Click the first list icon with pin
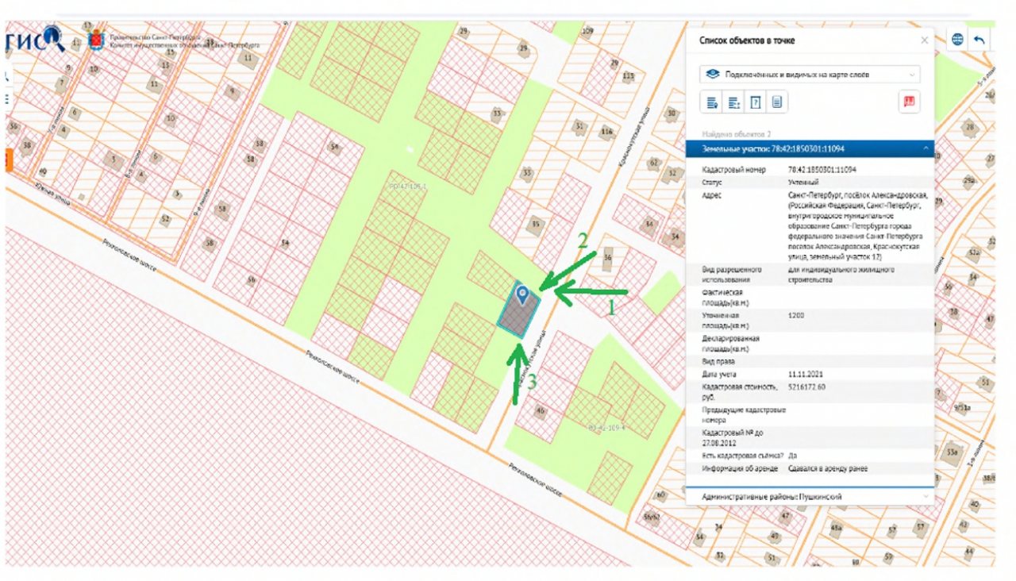This screenshot has width=1016, height=581. tap(712, 102)
